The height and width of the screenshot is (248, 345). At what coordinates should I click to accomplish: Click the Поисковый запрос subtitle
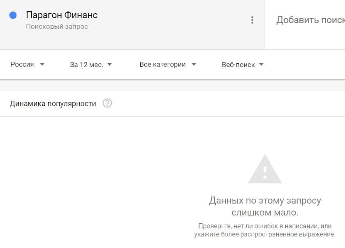(x=57, y=26)
